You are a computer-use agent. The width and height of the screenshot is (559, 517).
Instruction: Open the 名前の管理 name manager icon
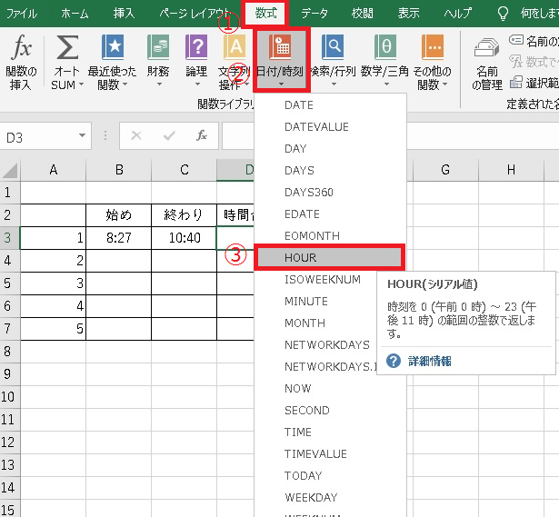click(x=486, y=48)
